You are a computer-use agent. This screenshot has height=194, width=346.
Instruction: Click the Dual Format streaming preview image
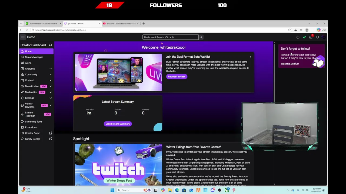118,72
